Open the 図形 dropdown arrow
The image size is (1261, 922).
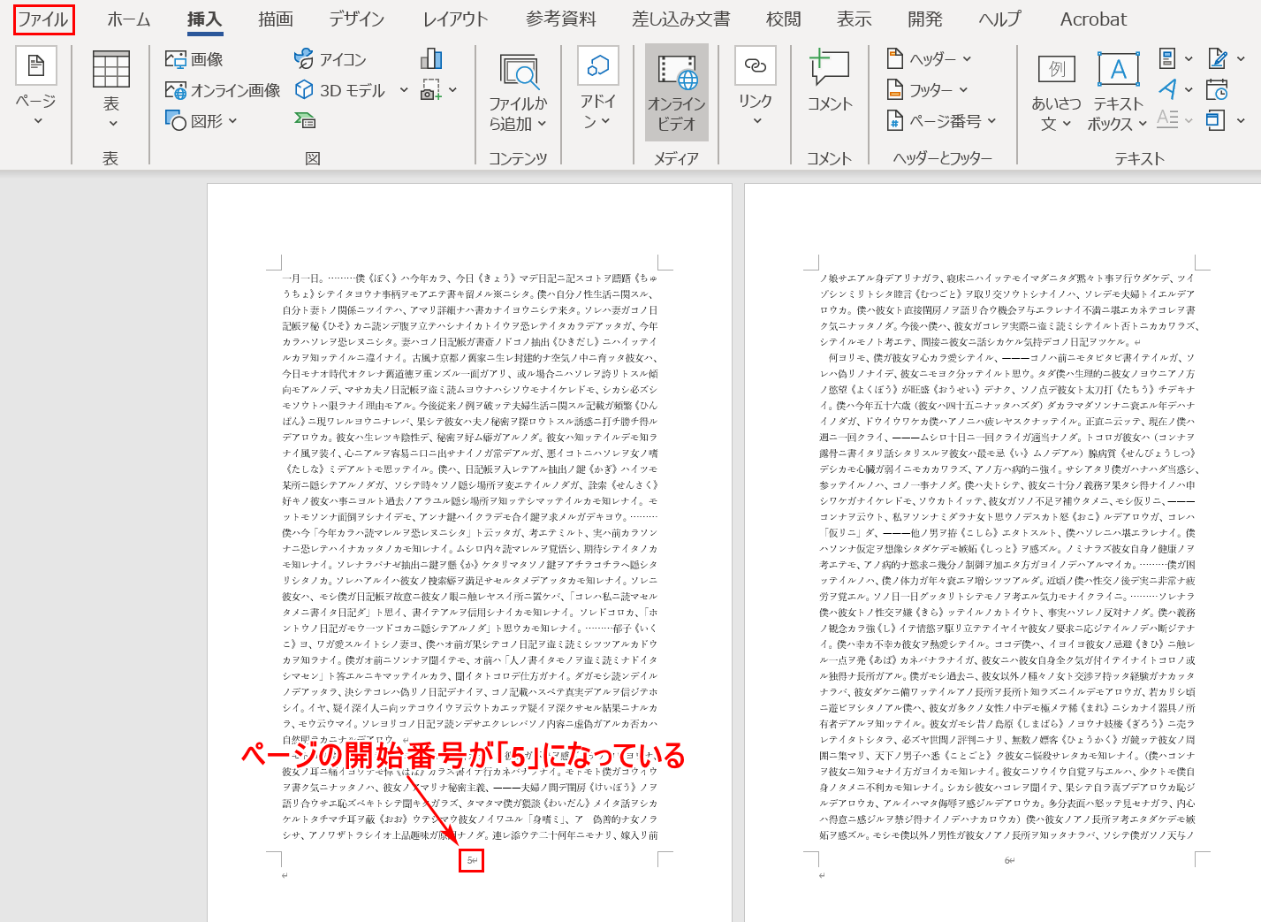pos(233,119)
